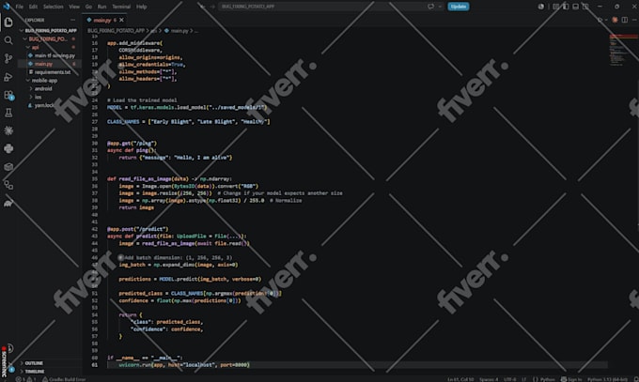
Task: Expand the android folder
Action: [x=49, y=88]
